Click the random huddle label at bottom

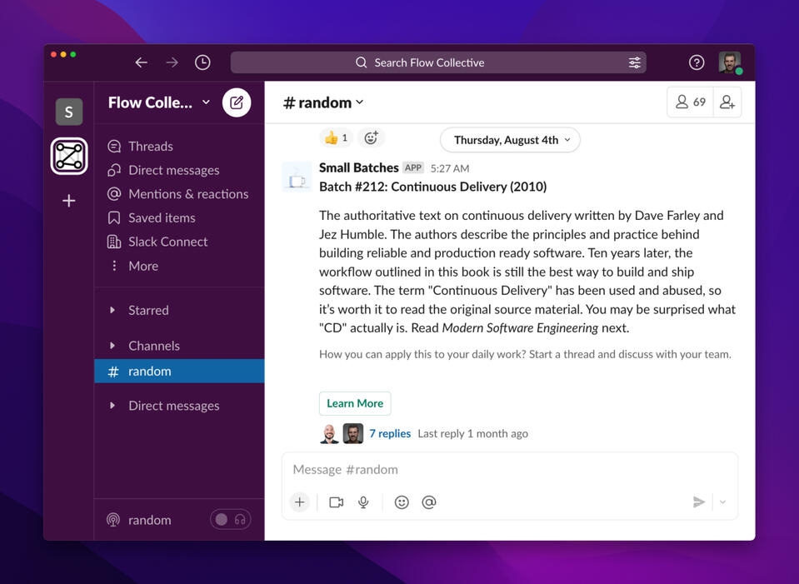tap(150, 520)
